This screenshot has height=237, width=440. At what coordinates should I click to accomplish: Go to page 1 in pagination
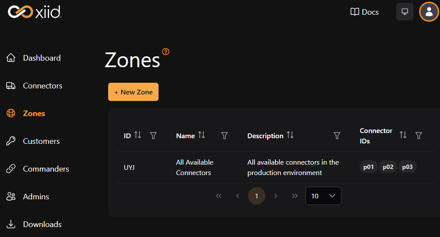point(257,196)
